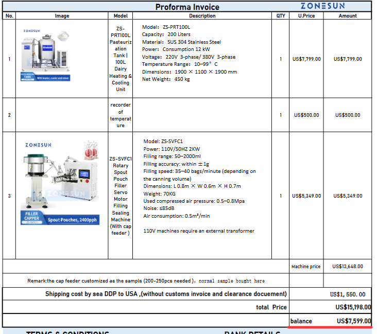The width and height of the screenshot is (377, 334).
Task: Click 'Capacity: 200 Liters' line
Action: pyautogui.click(x=166, y=34)
